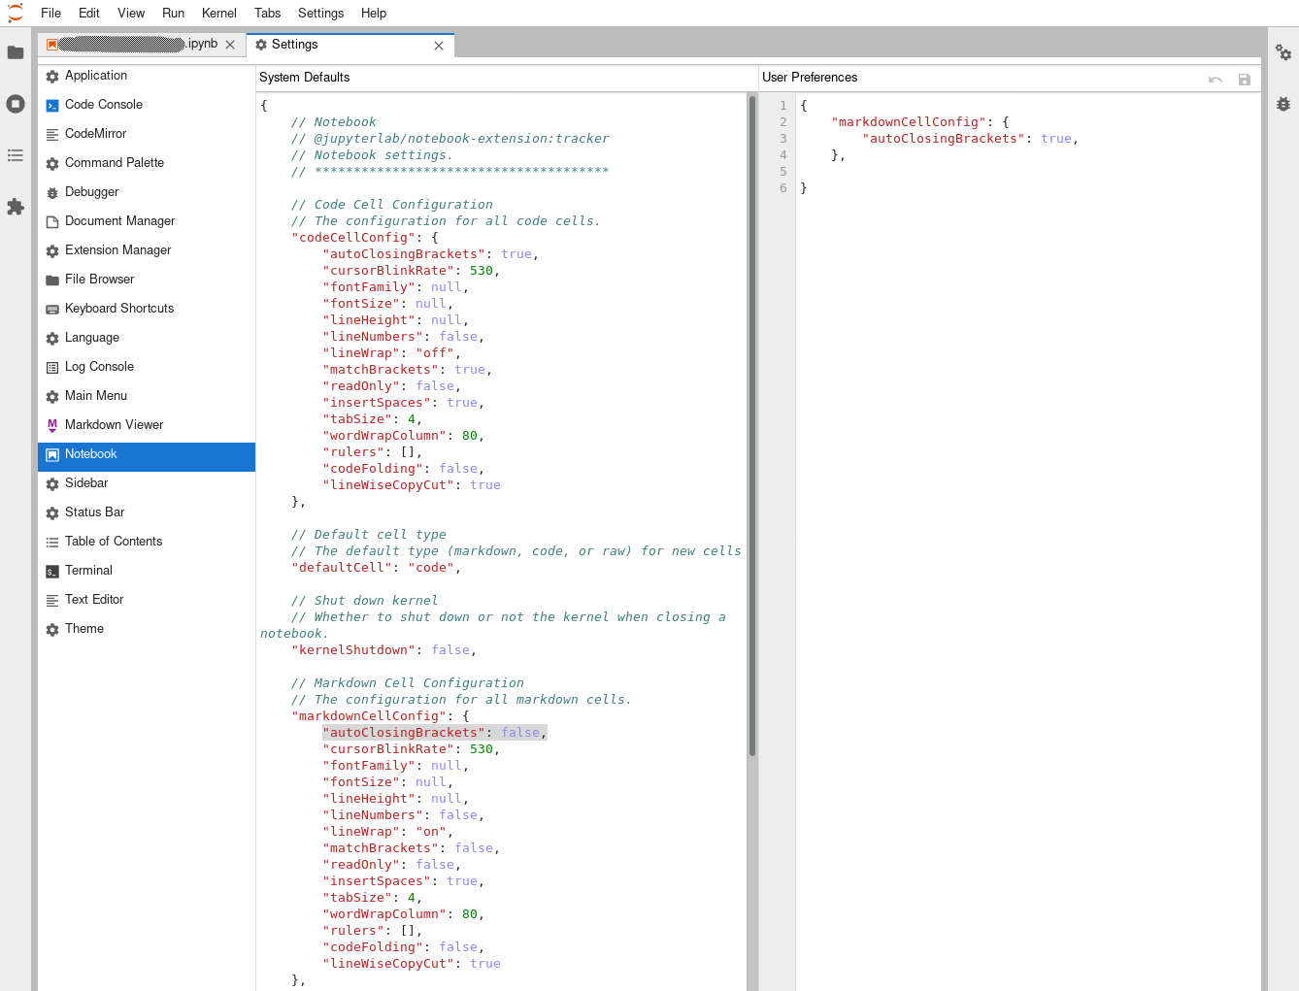Select the Theme settings category
1299x991 pixels.
84,628
